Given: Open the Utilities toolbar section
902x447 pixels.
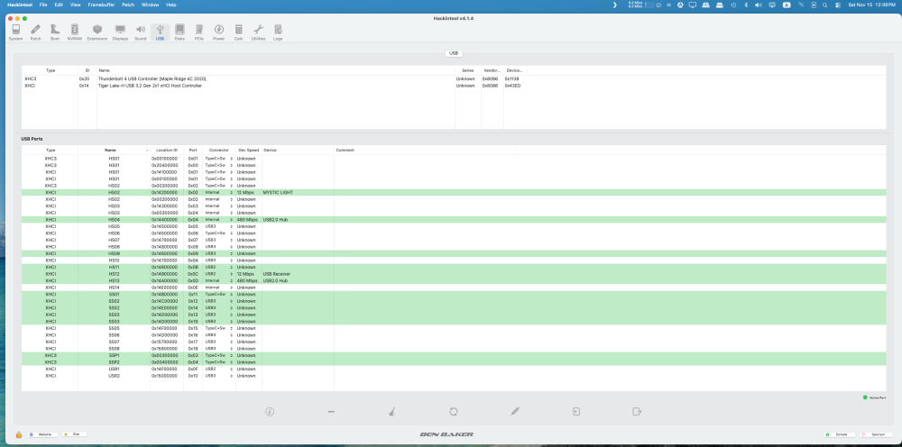Looking at the screenshot, I should (x=258, y=32).
